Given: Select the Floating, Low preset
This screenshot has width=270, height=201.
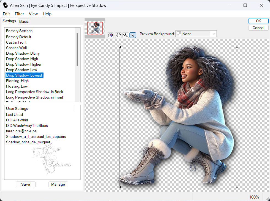Looking at the screenshot, I should (17, 86).
